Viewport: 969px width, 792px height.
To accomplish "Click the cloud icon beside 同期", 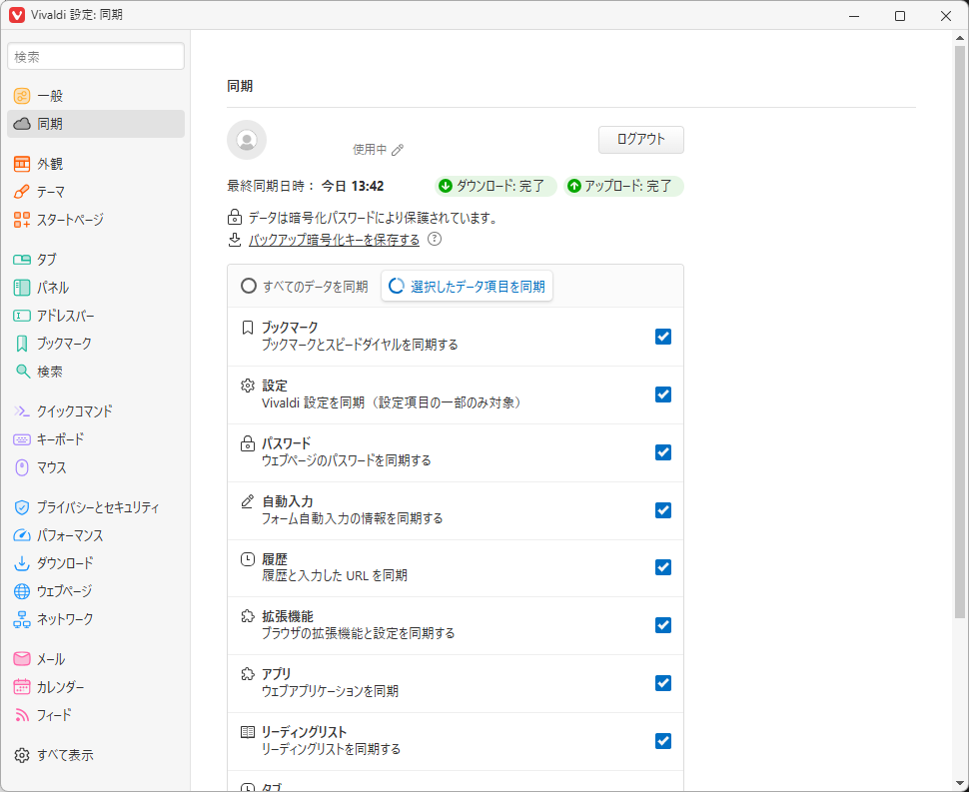I will [x=22, y=124].
